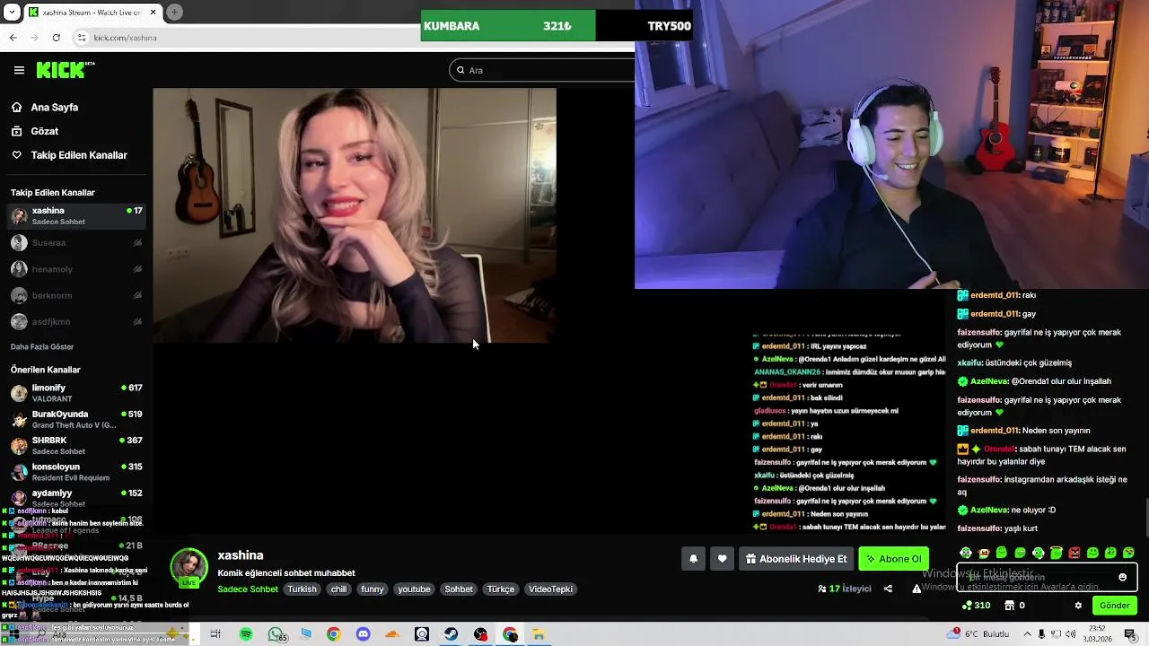Open the Suseraa followed channel
Image resolution: width=1149 pixels, height=646 pixels.
76,242
